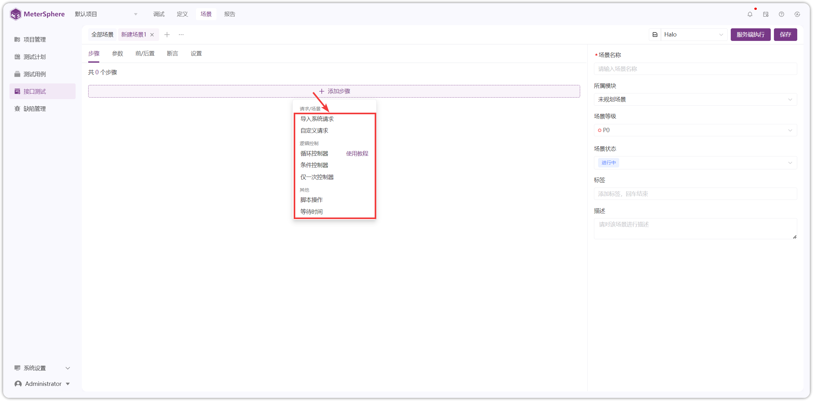Switch to the 场景 top menu

tap(206, 14)
